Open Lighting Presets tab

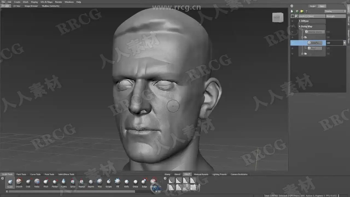(220, 174)
